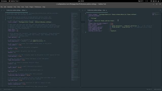Click the "color_scheme" line in Default settings
This screenshot has height=91, width=162.
click(x=30, y=22)
